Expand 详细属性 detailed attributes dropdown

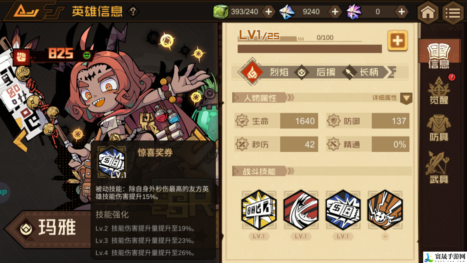pos(406,98)
